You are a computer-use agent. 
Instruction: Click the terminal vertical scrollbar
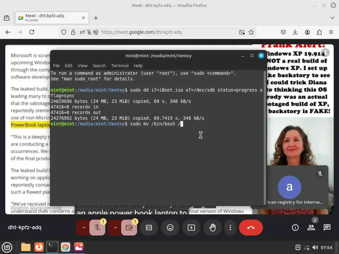coord(265,138)
